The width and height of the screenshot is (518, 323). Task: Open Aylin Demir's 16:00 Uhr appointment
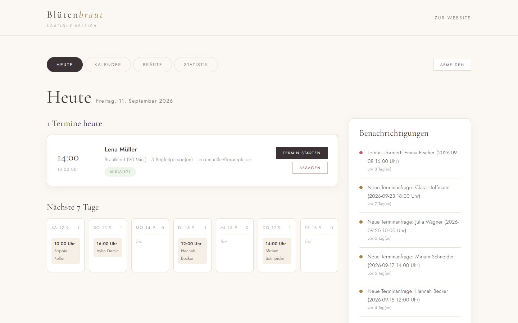[108, 247]
